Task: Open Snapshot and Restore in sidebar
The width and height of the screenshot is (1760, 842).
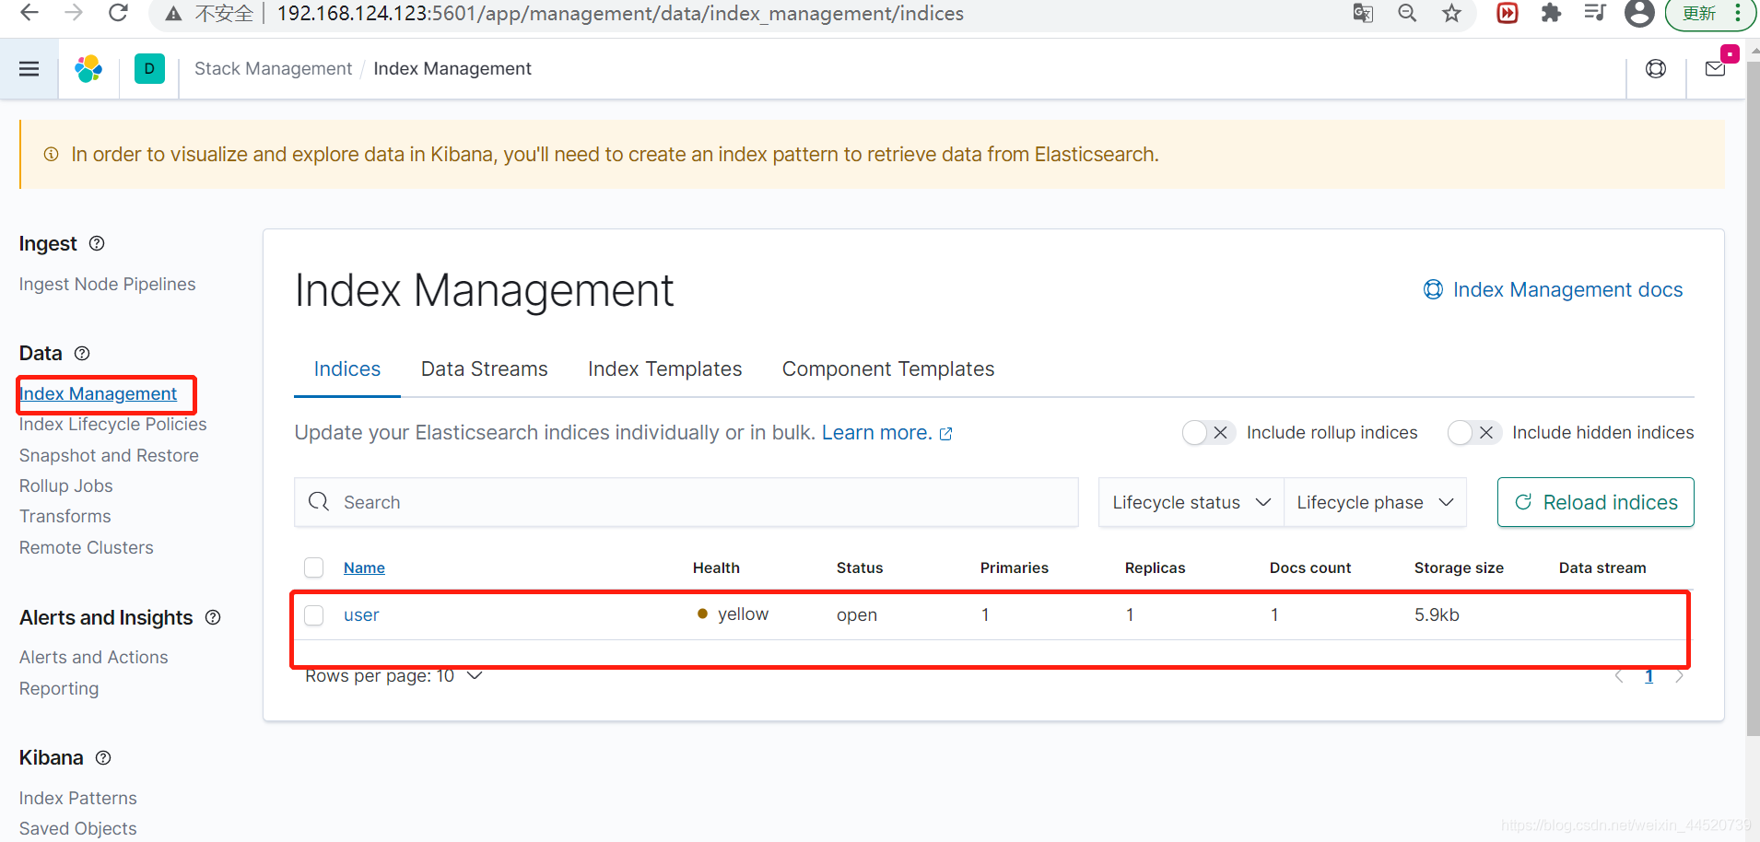Action: point(109,455)
